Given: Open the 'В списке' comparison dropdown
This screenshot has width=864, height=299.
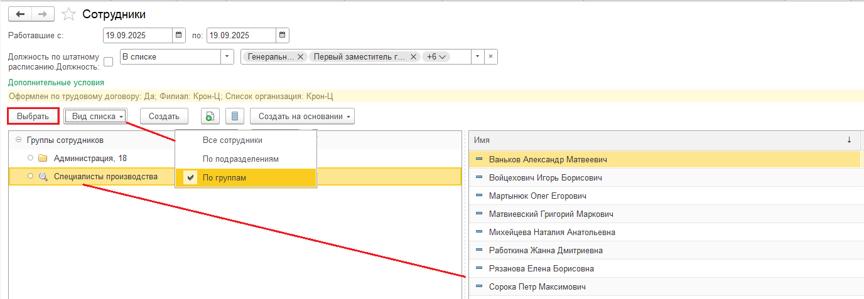Looking at the screenshot, I should (227, 57).
